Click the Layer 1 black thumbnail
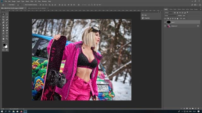The height and width of the screenshot is (113, 202). click(x=169, y=22)
